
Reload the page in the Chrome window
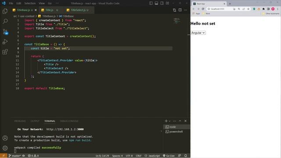(203, 9)
